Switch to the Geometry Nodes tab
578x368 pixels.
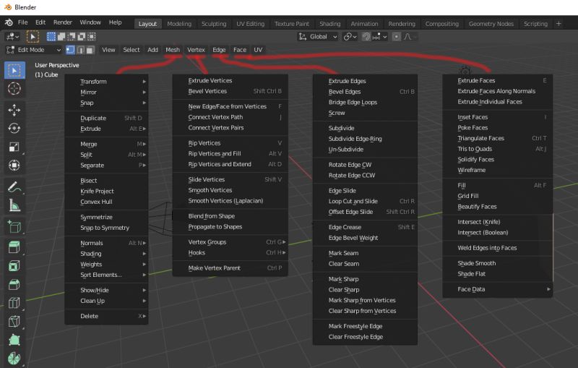[x=491, y=24]
